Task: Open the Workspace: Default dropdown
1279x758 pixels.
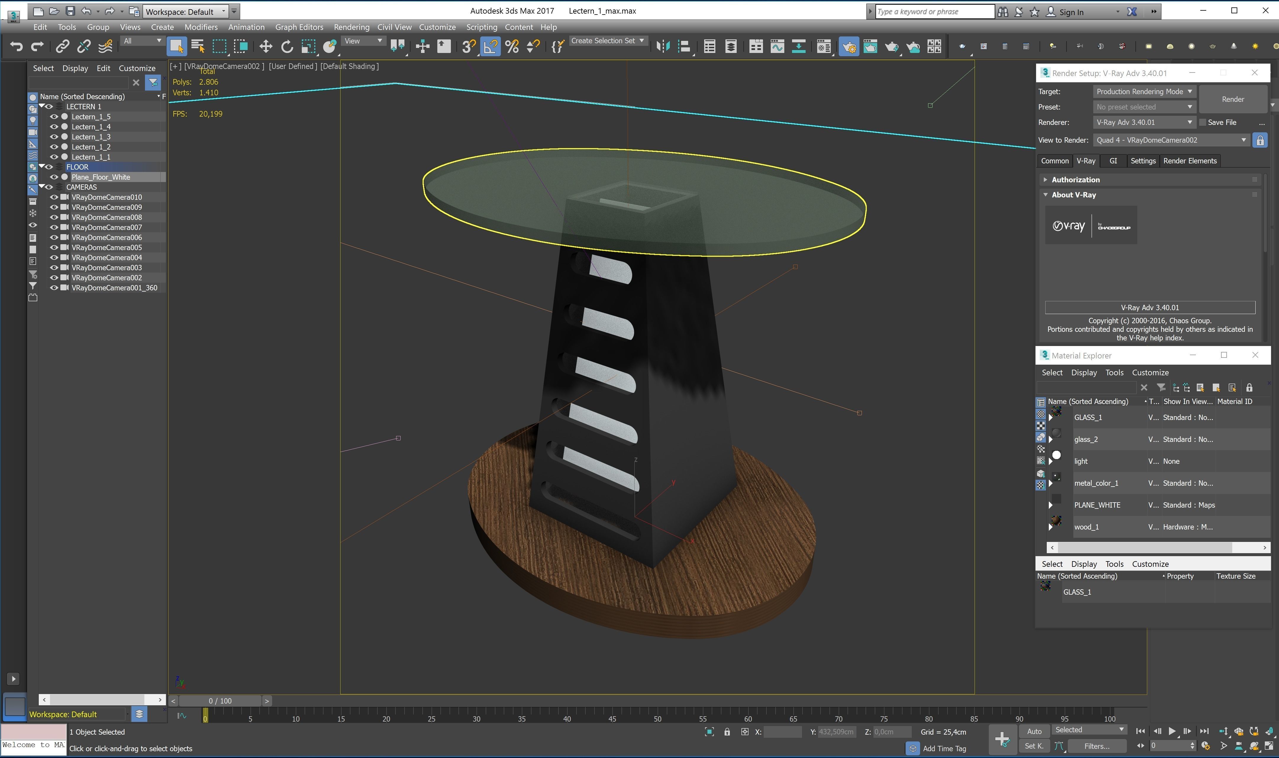Action: tap(185, 11)
